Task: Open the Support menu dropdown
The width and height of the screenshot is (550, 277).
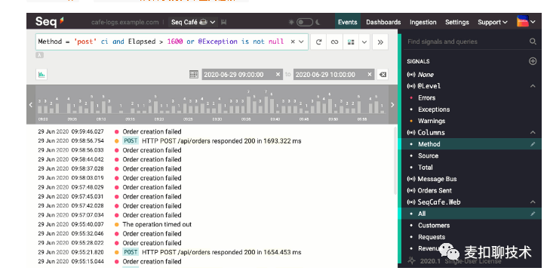Action: click(x=493, y=22)
